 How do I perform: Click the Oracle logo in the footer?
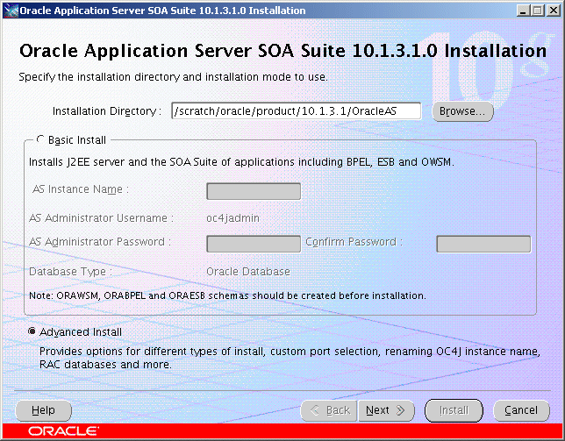[x=63, y=431]
